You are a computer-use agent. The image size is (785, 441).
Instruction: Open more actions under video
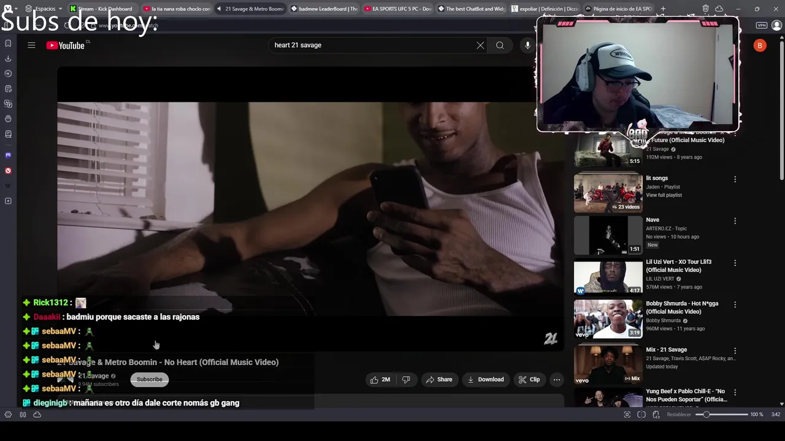557,380
